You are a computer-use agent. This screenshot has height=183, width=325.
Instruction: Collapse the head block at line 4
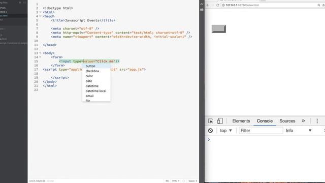pyautogui.click(x=40, y=16)
